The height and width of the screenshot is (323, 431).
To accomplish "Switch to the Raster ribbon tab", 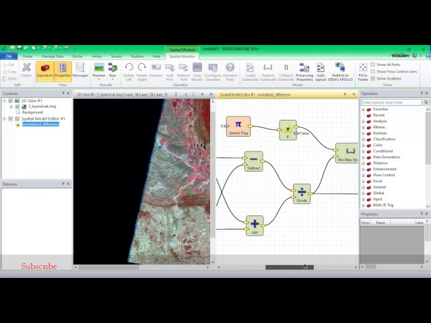I will pyautogui.click(x=77, y=57).
